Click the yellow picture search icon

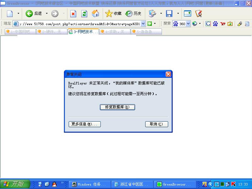(230, 24)
